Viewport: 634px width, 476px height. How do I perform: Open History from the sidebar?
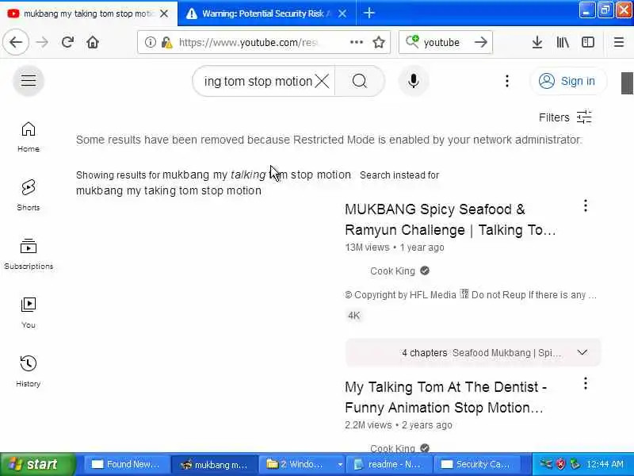click(x=29, y=371)
